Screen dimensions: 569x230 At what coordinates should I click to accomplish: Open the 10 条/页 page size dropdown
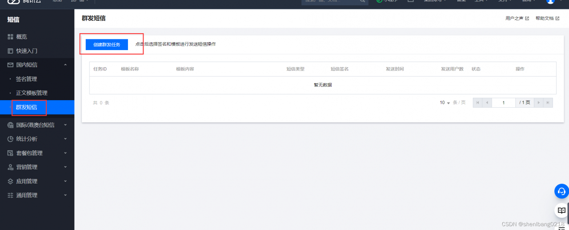tap(445, 102)
